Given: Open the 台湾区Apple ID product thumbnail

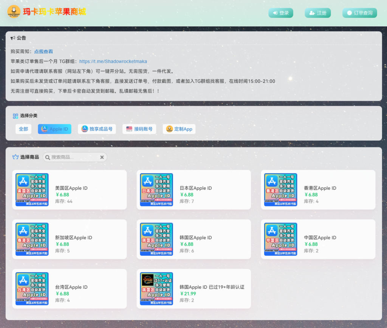Looking at the screenshot, I should coord(32,289).
